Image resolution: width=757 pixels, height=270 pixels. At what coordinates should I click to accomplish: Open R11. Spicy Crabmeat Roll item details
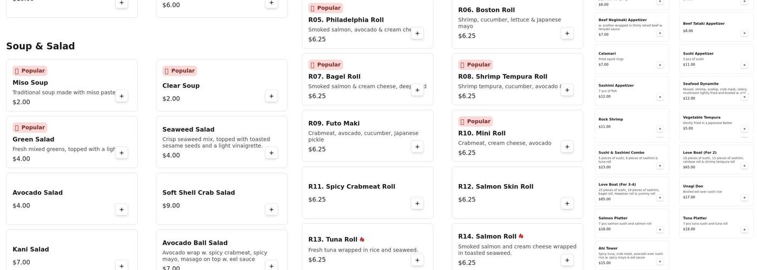[351, 187]
